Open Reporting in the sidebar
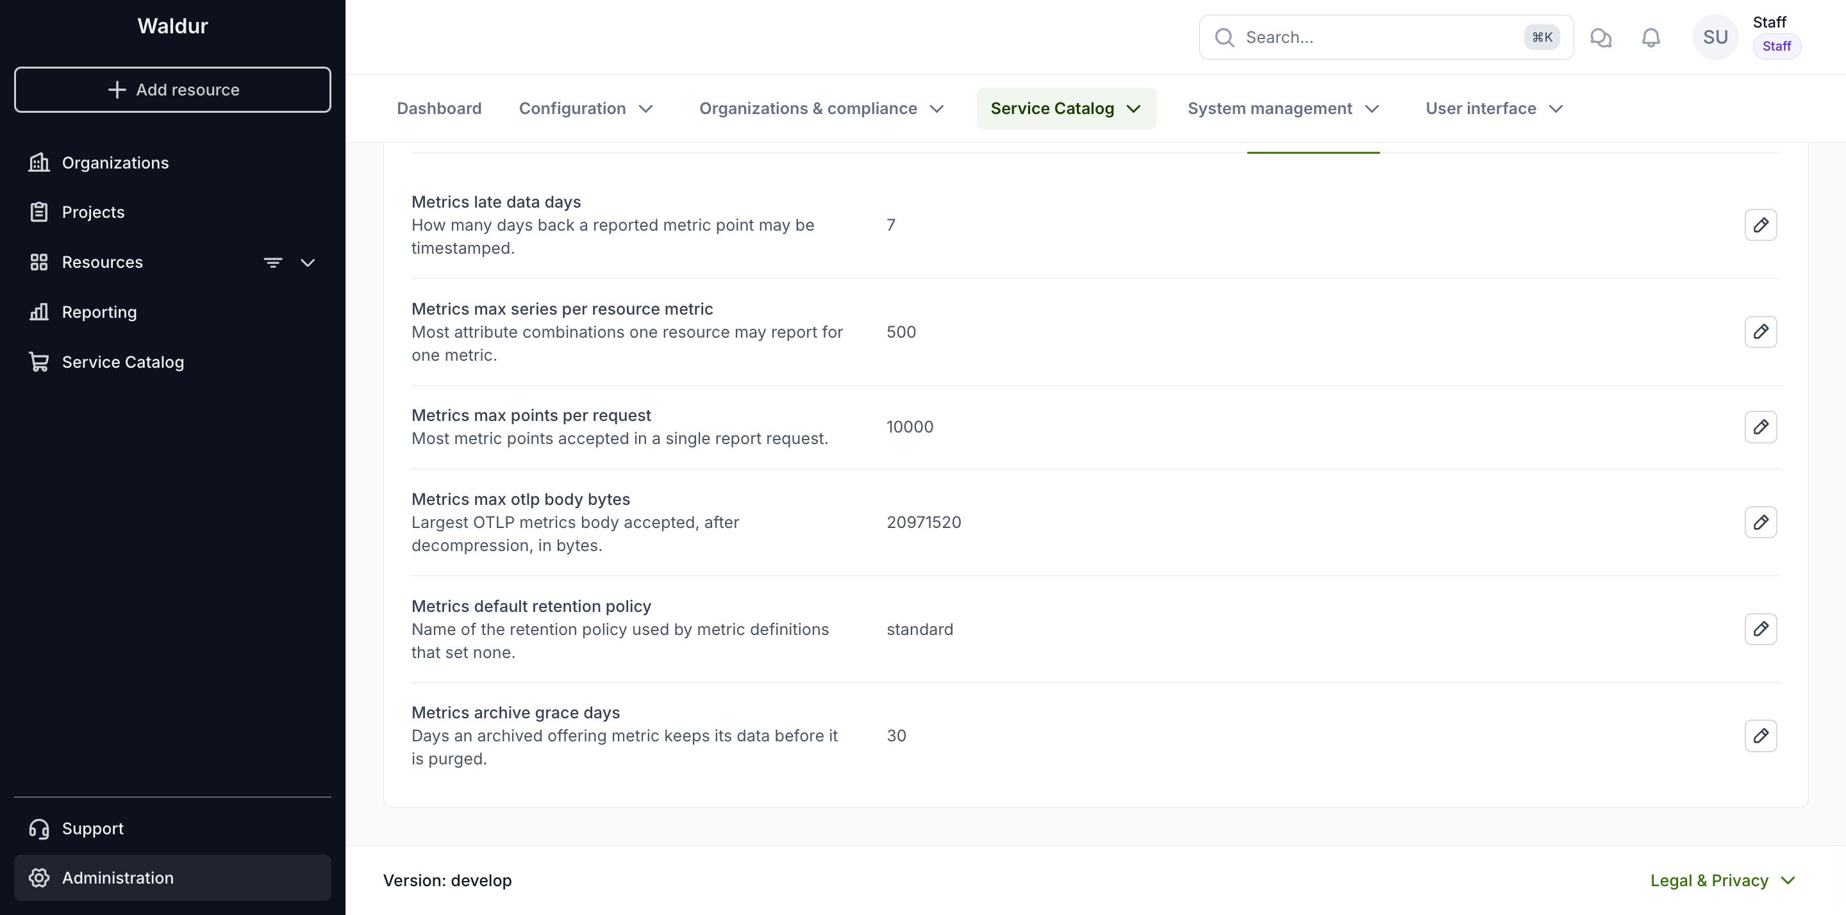This screenshot has height=915, width=1846. tap(172, 311)
